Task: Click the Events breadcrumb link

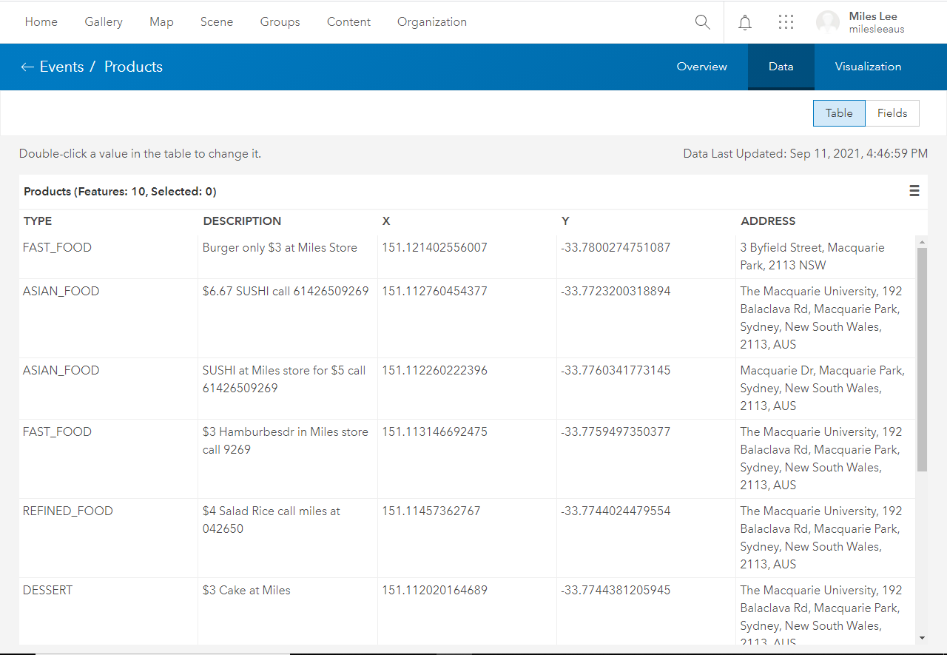Action: click(61, 67)
